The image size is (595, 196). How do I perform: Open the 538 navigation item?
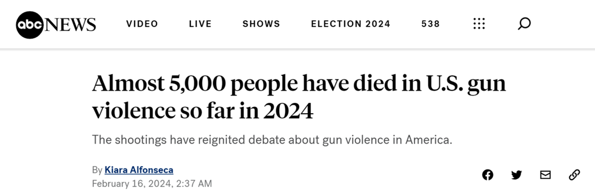click(430, 24)
